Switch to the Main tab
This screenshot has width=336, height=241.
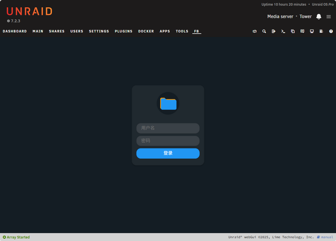click(x=38, y=31)
